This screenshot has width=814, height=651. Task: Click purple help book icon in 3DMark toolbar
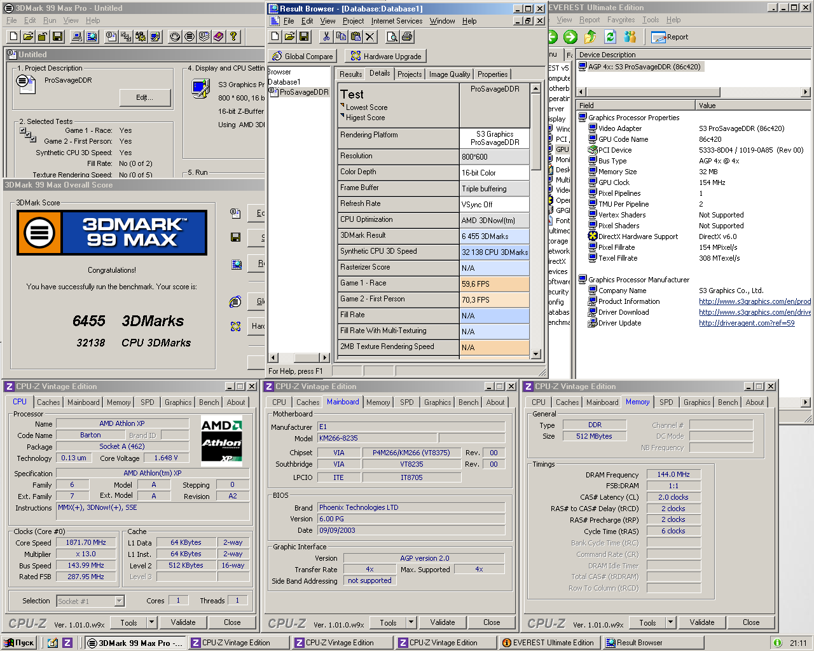click(219, 37)
